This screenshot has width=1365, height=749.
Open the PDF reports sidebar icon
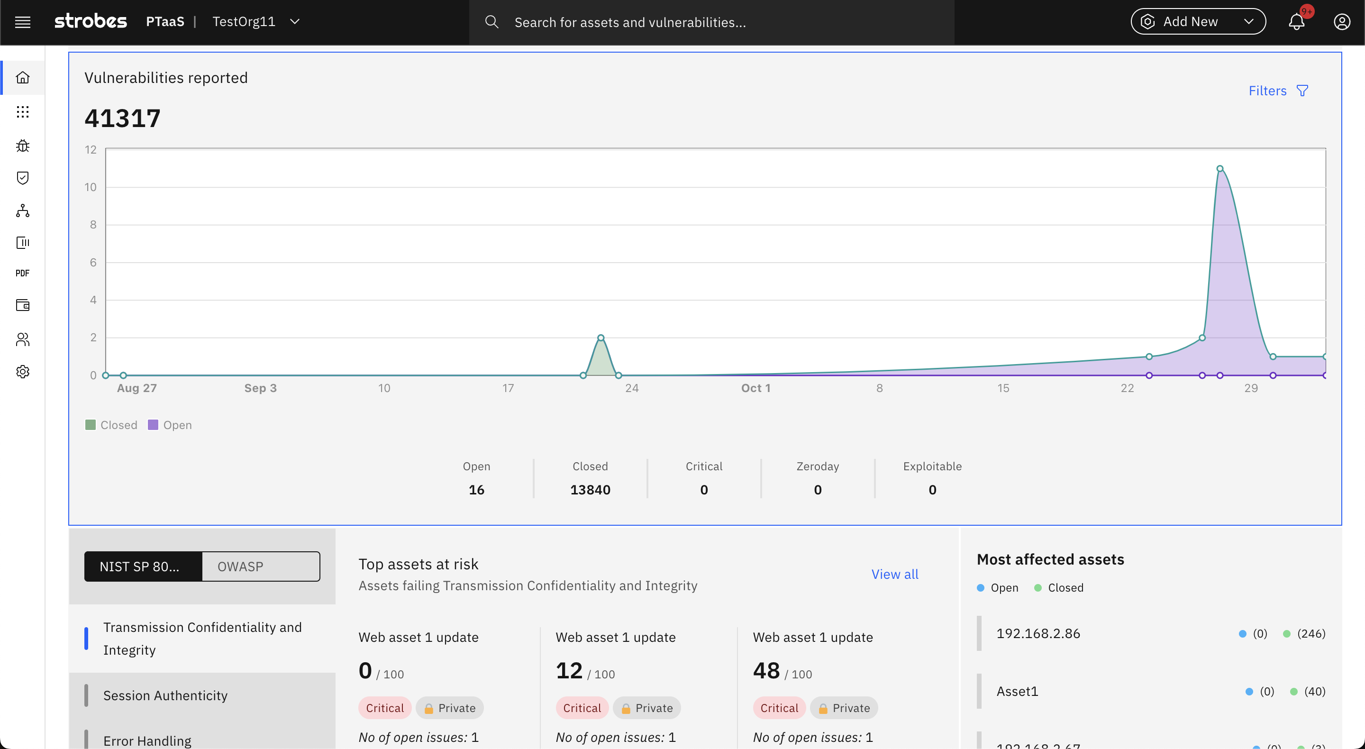pyautogui.click(x=22, y=273)
